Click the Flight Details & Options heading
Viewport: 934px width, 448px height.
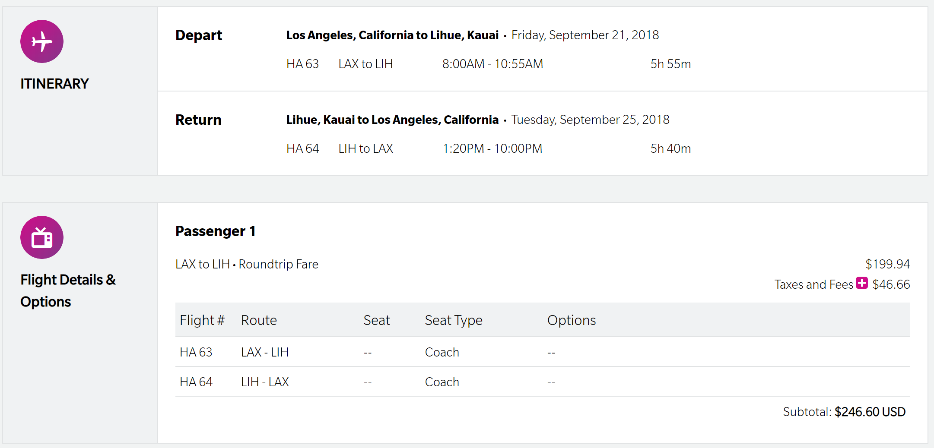point(68,290)
